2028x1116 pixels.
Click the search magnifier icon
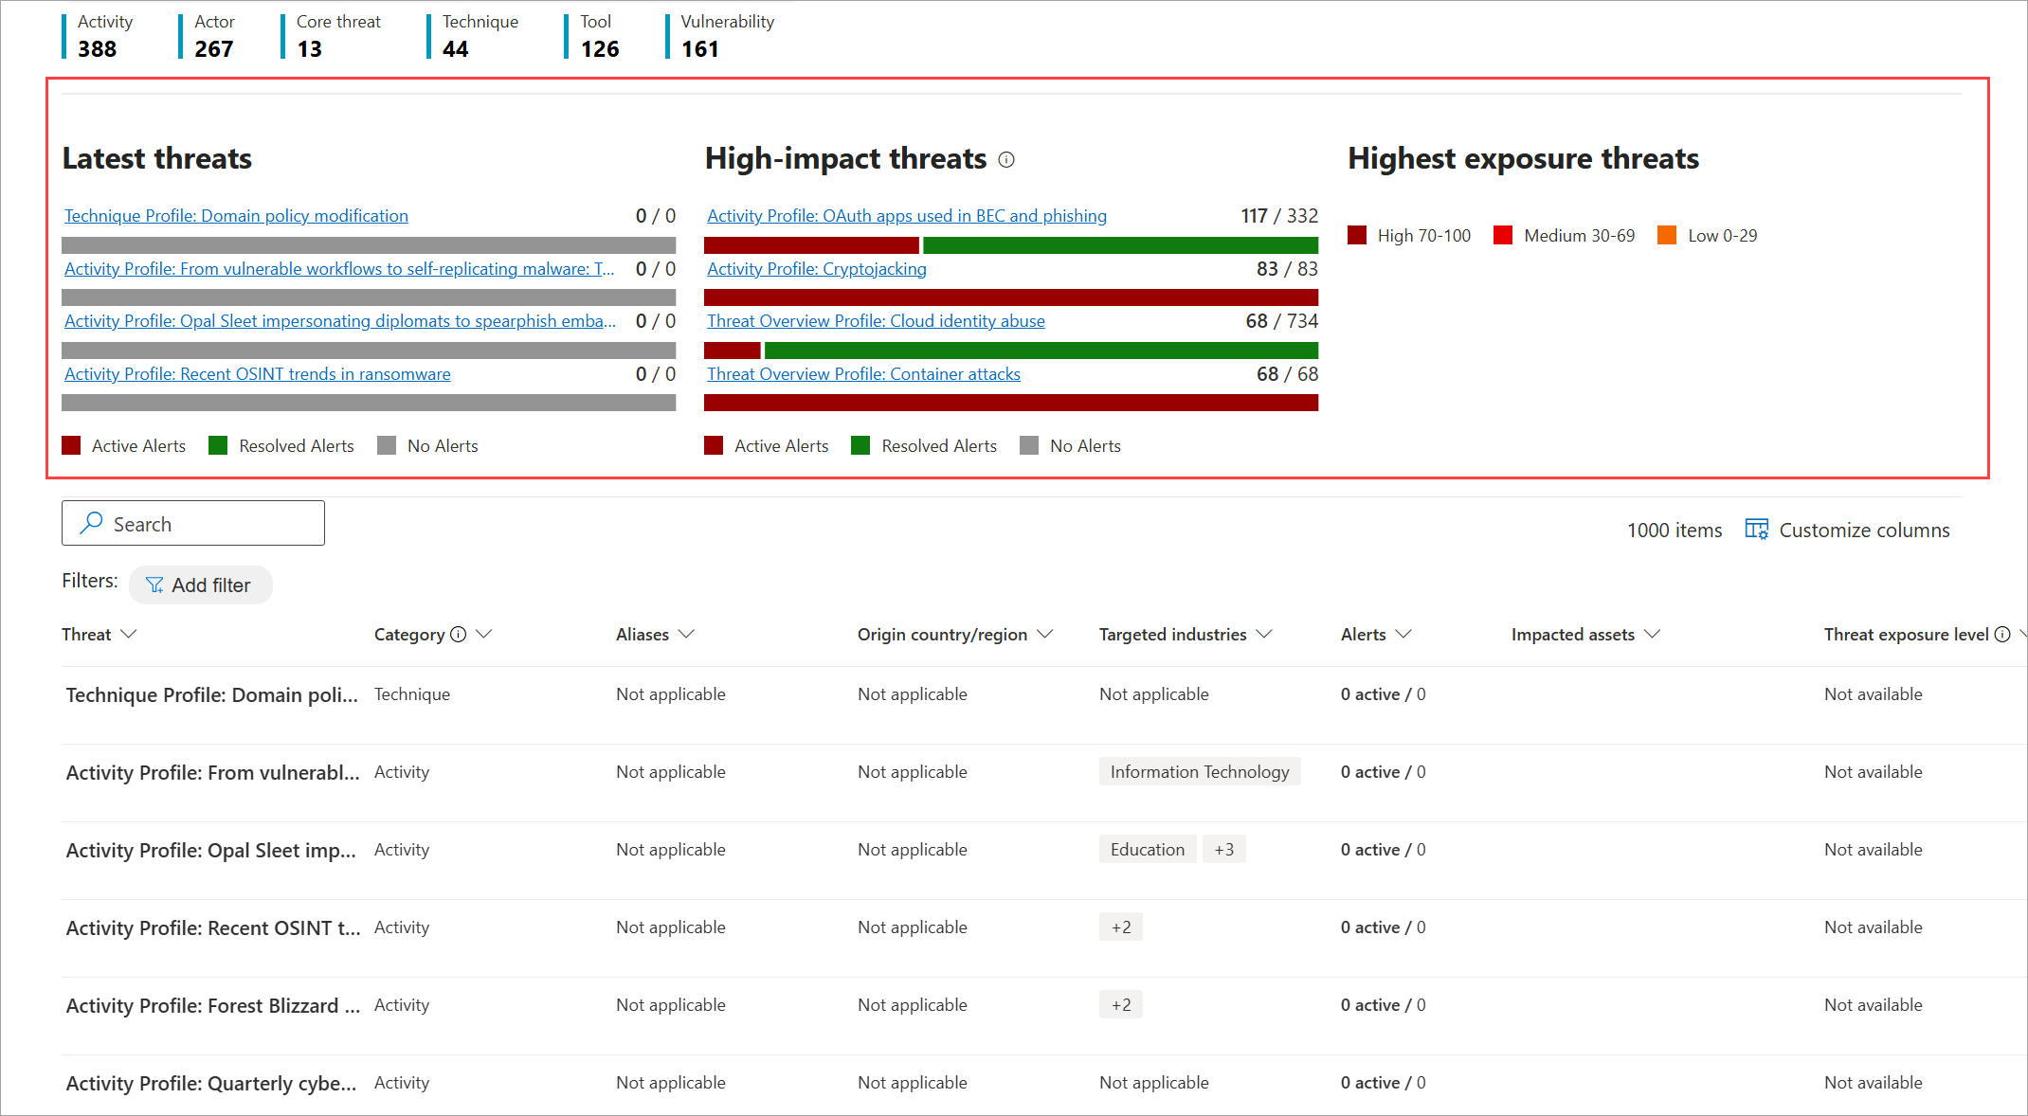coord(91,523)
